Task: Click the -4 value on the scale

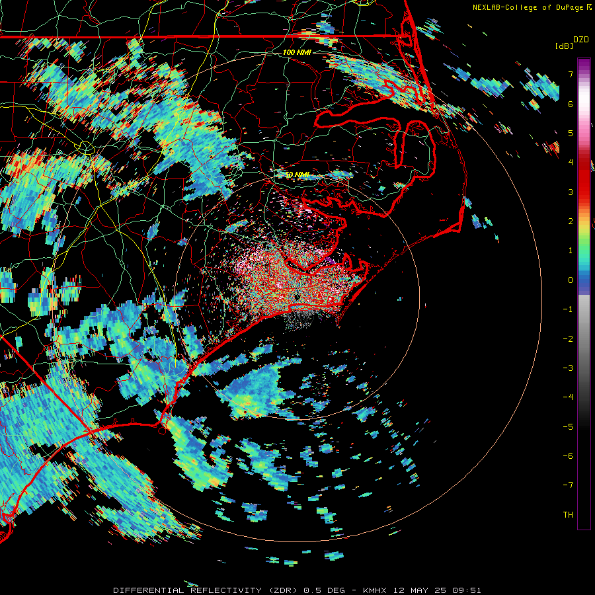Action: click(568, 397)
